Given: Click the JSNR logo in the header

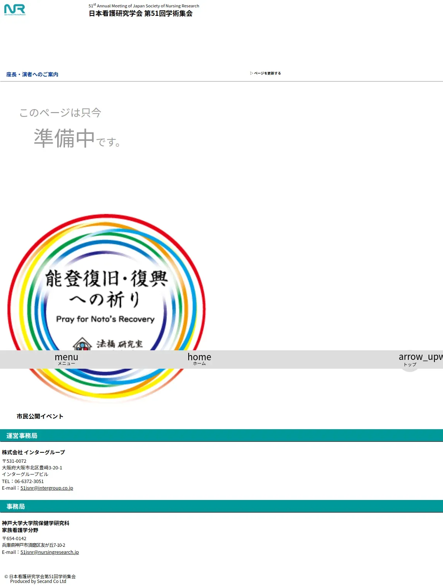Looking at the screenshot, I should point(15,10).
